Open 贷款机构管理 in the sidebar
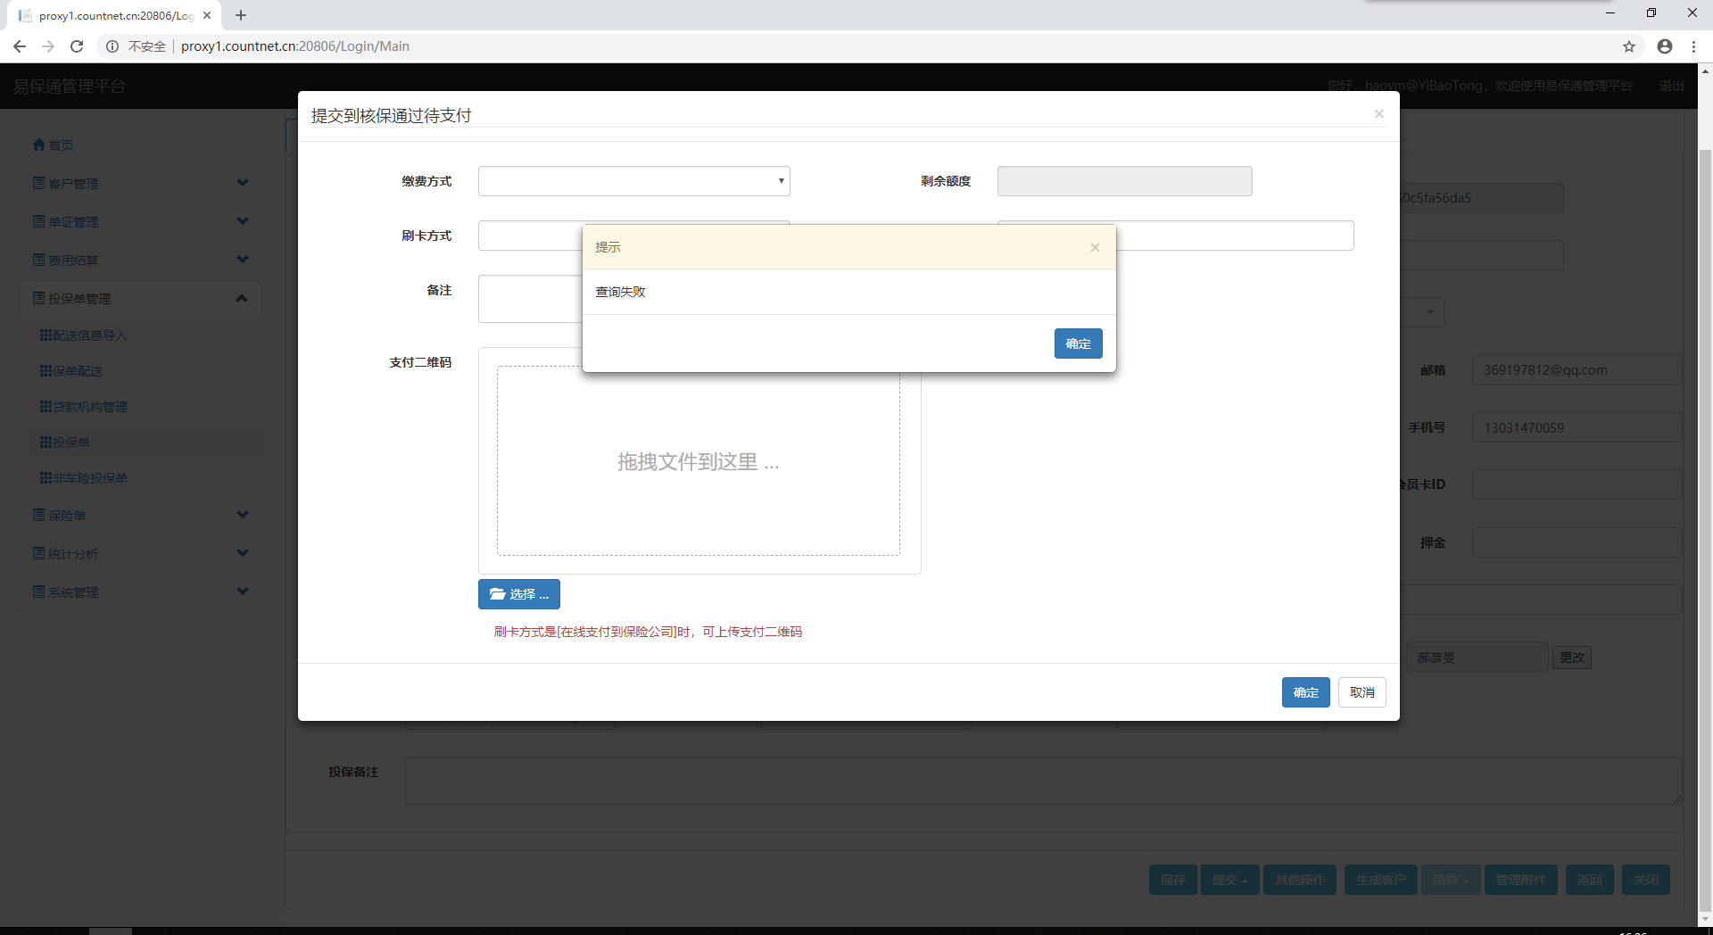Image resolution: width=1713 pixels, height=935 pixels. 84,407
